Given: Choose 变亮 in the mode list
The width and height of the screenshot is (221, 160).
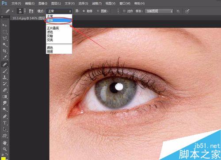Looking at the screenshot, I should click(59, 40).
